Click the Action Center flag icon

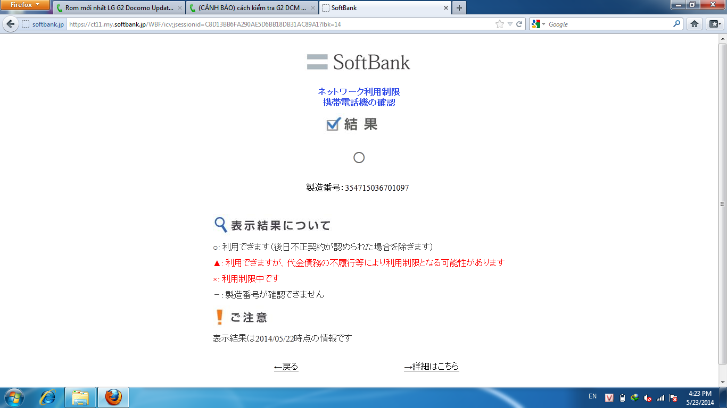[673, 398]
